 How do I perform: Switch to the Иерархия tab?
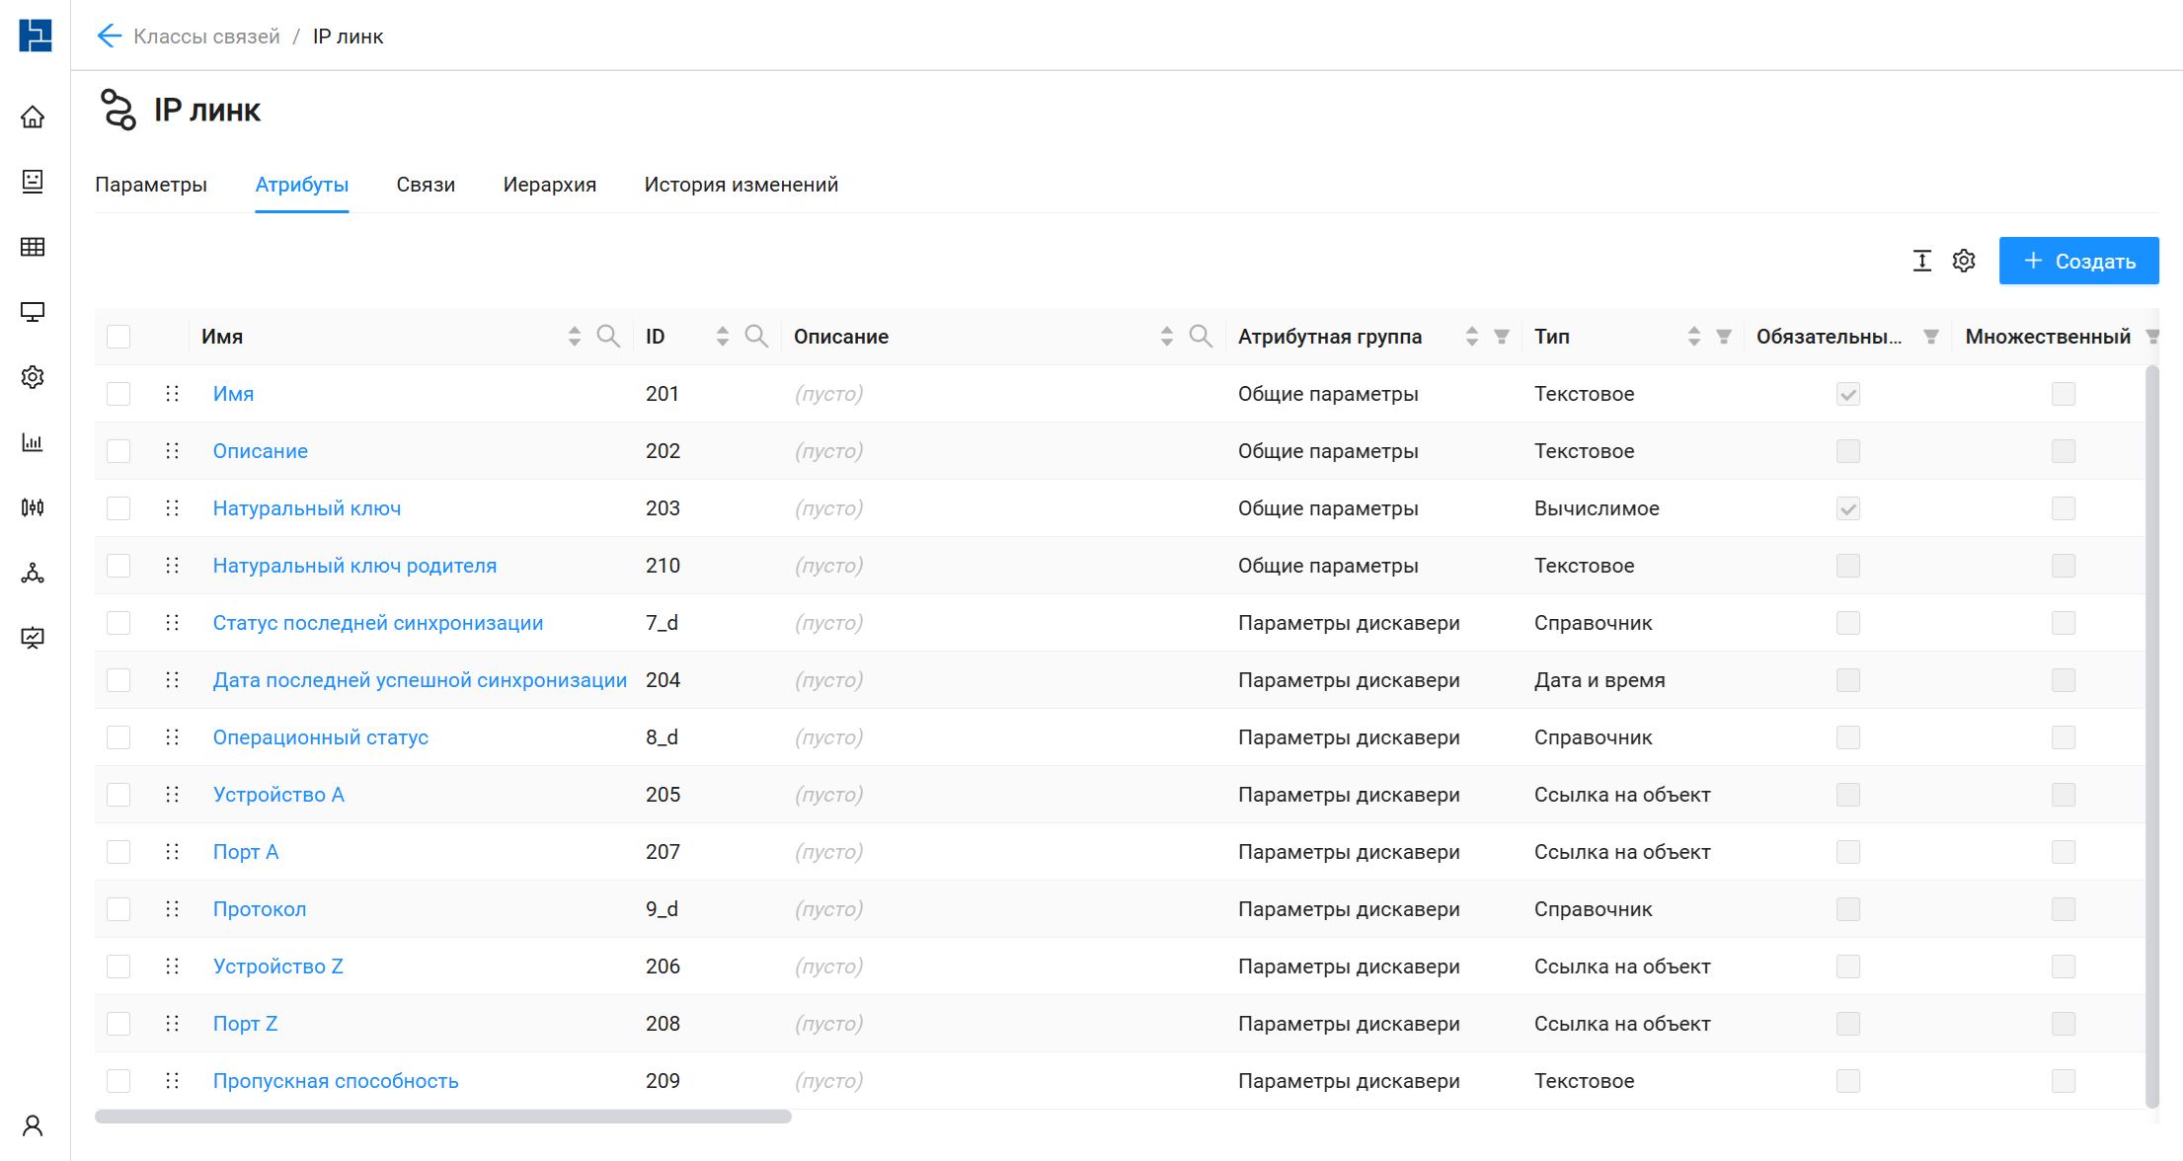click(x=549, y=185)
